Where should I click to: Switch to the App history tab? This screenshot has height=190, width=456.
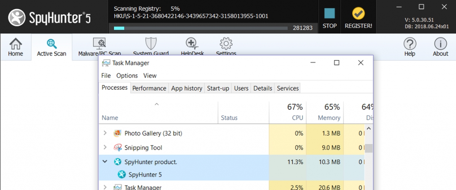(187, 88)
